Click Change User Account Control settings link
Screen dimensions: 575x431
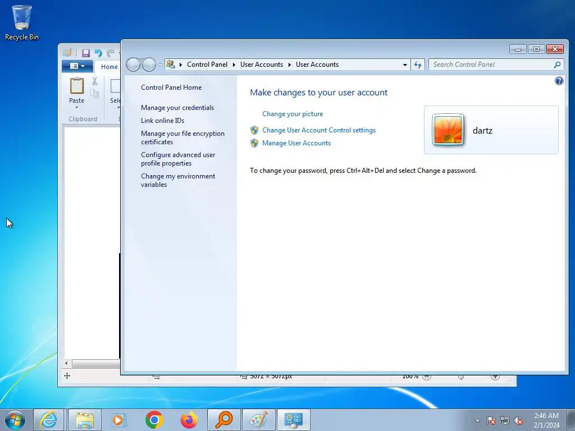(319, 130)
